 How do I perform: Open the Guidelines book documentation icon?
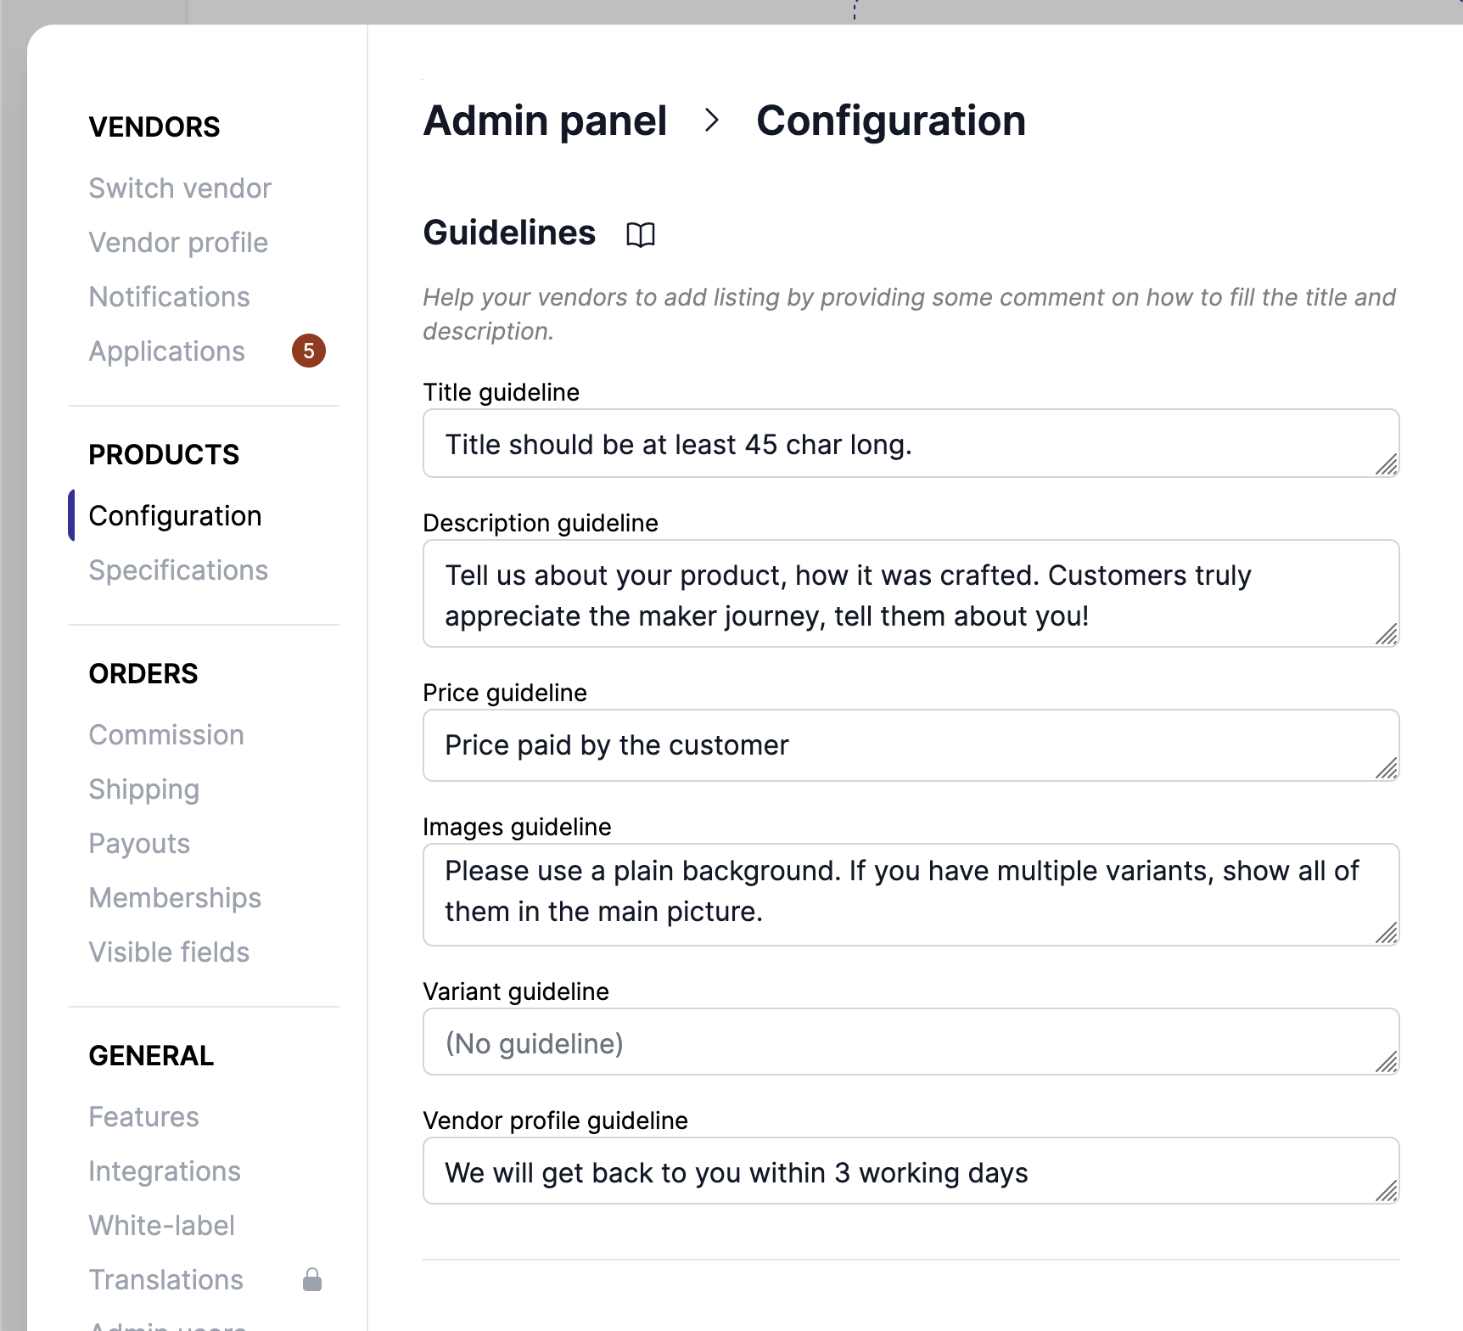tap(641, 234)
